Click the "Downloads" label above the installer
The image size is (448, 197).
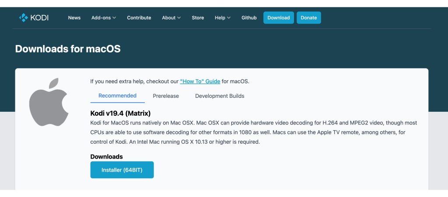click(x=106, y=156)
